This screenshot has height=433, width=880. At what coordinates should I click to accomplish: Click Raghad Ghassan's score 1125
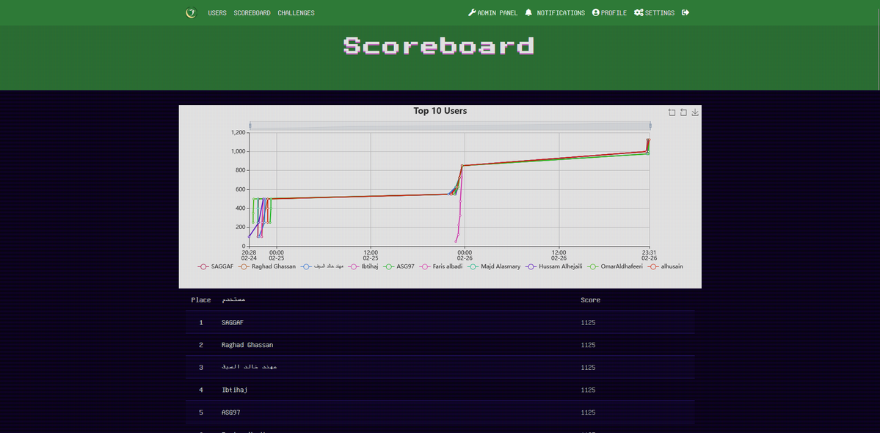(x=588, y=345)
